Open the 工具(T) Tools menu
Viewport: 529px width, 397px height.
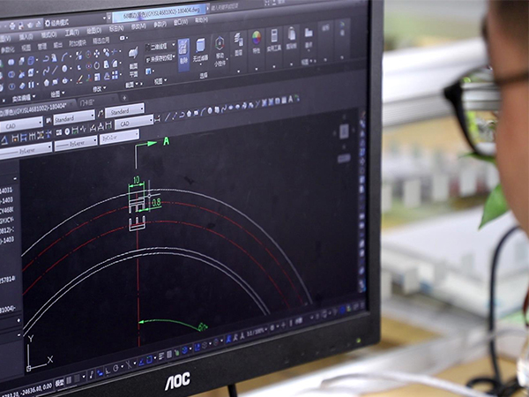pos(71,34)
